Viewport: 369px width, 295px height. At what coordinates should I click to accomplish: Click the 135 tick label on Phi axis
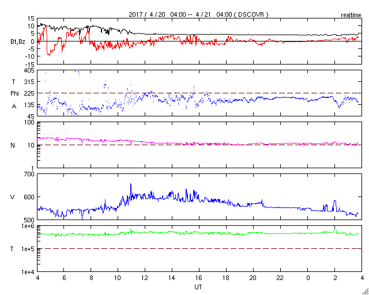[29, 105]
